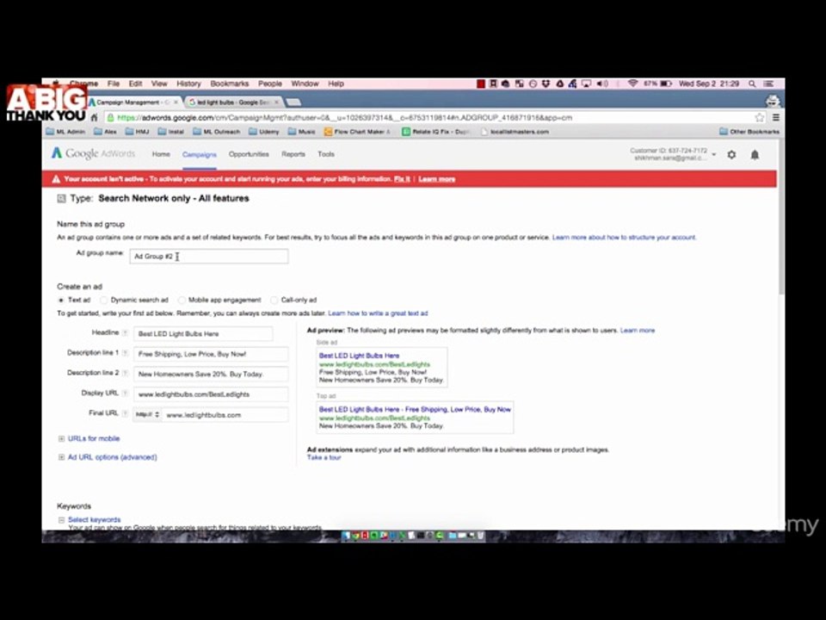Image resolution: width=826 pixels, height=620 pixels.
Task: Expand the URLs for mobile section
Action: click(x=61, y=438)
